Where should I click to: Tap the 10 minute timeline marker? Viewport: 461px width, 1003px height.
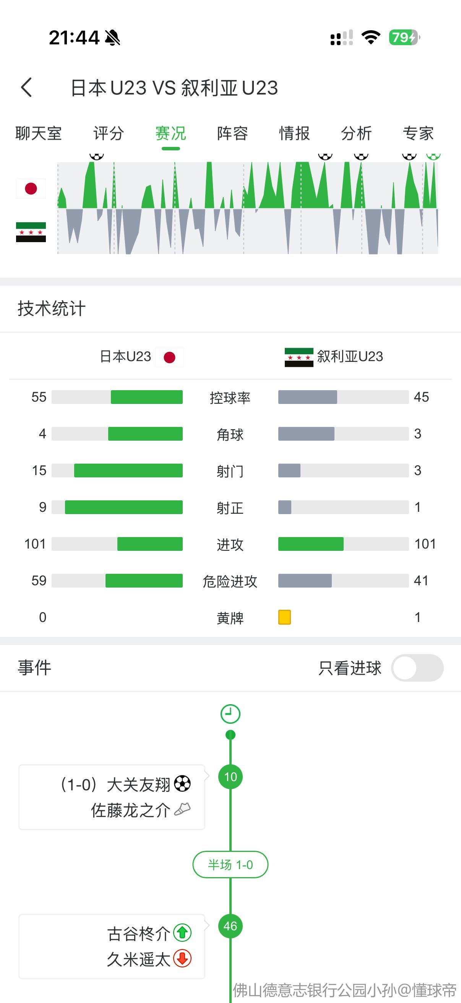pyautogui.click(x=230, y=777)
